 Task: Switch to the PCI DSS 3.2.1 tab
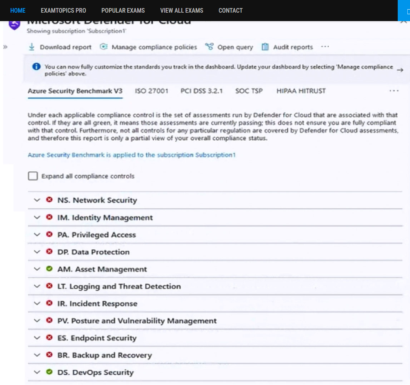202,91
